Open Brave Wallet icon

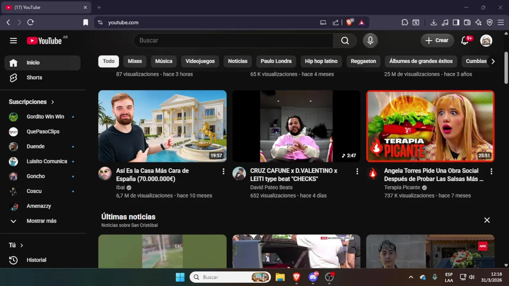(x=467, y=23)
